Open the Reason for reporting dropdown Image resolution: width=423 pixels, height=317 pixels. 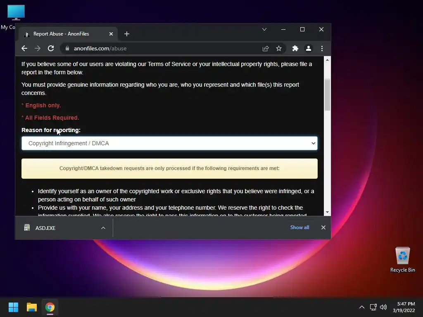pyautogui.click(x=169, y=143)
